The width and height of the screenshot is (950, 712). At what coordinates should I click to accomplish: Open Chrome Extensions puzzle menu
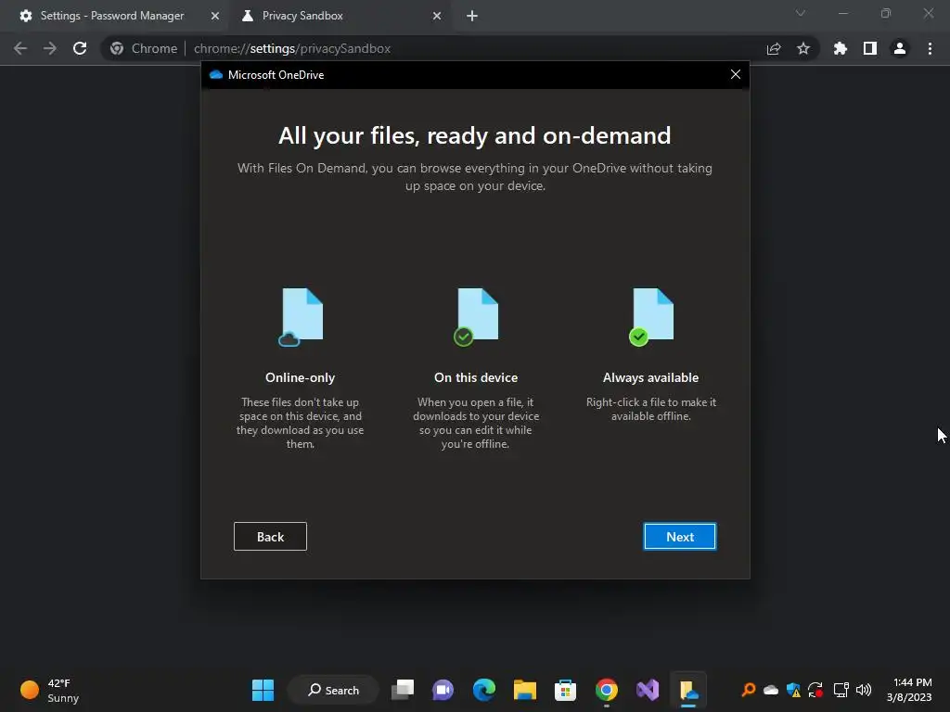pos(841,48)
